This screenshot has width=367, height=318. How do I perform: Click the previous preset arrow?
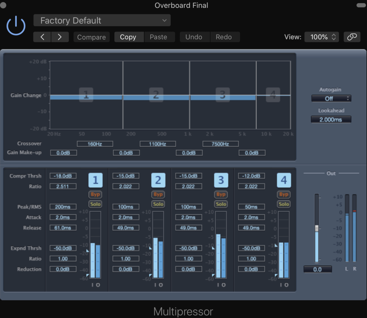42,37
